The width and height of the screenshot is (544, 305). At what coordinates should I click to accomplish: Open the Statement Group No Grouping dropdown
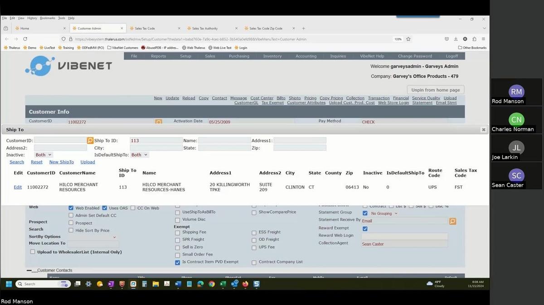pos(384,214)
